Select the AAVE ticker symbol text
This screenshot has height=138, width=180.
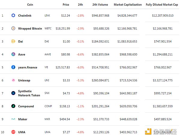(48, 54)
